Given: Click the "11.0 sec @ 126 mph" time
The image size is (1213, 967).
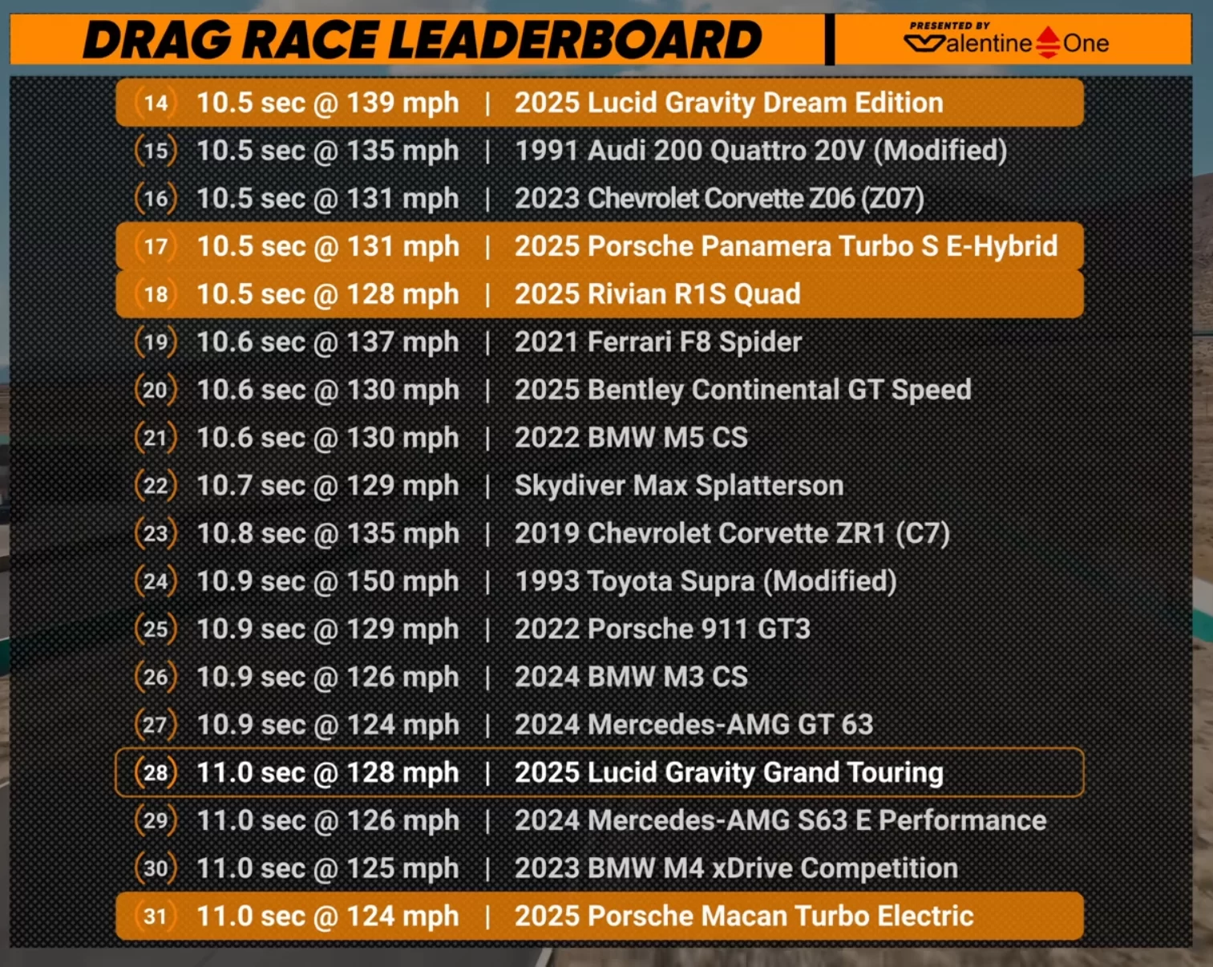Looking at the screenshot, I should (x=328, y=820).
